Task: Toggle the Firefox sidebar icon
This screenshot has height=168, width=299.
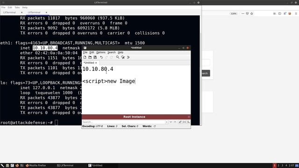Action: (280, 14)
